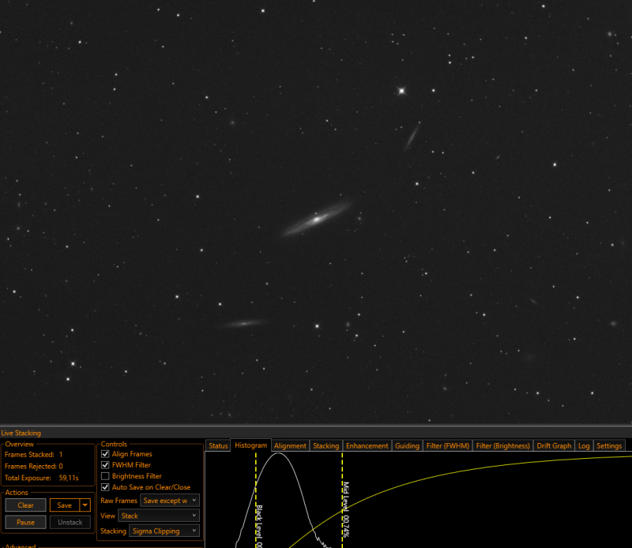
Task: Click the Live Stacking panel title
Action: click(21, 434)
